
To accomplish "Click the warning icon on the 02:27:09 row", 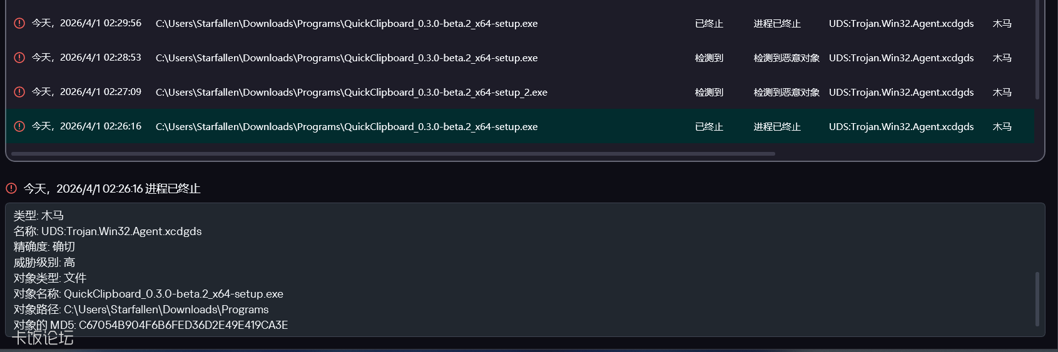I will click(x=19, y=92).
